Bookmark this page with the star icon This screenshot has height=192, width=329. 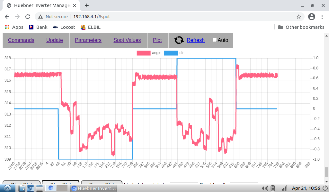(298, 17)
